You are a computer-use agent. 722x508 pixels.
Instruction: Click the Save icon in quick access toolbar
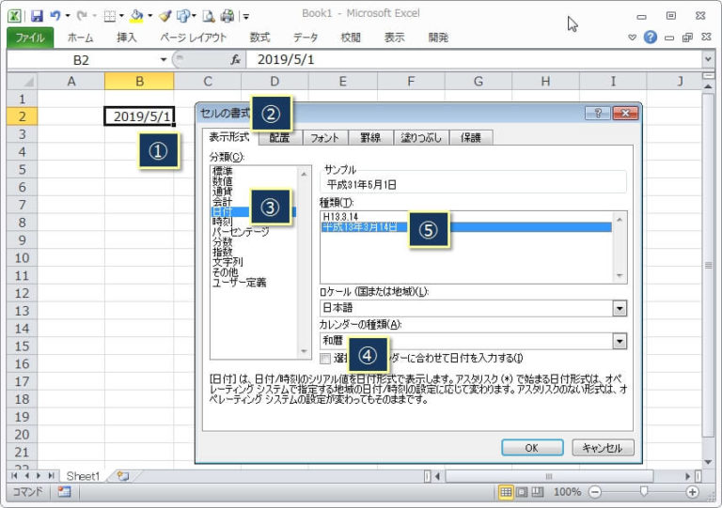[x=37, y=16]
